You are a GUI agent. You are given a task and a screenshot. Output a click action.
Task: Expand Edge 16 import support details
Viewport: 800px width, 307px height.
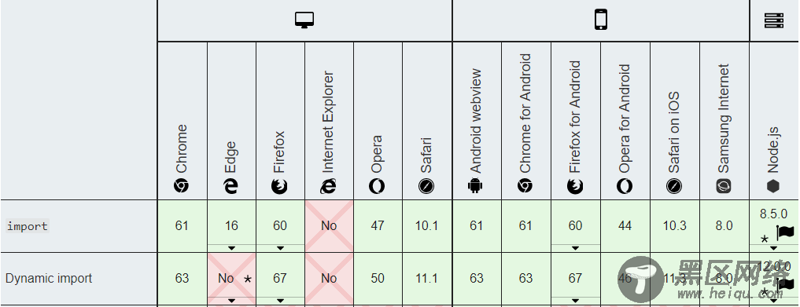[x=231, y=248]
